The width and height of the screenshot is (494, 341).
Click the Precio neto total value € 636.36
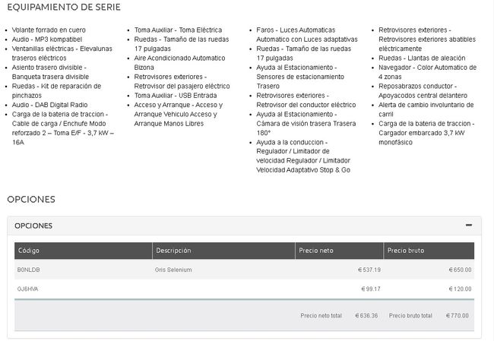coord(366,315)
